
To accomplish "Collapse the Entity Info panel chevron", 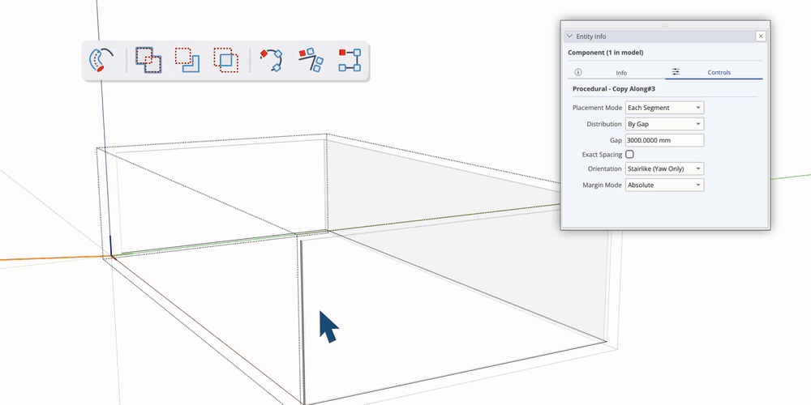I will tap(569, 36).
